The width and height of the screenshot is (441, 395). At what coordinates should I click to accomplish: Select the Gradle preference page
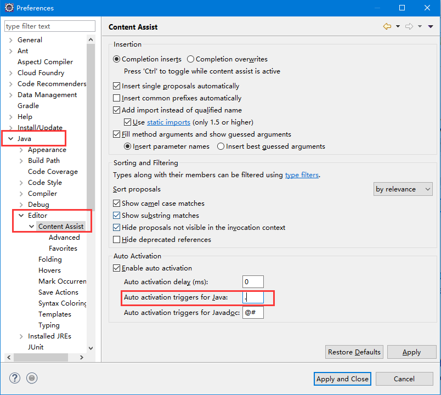click(28, 106)
